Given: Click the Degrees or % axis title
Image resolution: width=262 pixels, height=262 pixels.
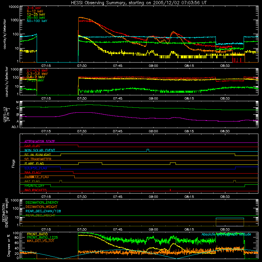Looking at the screenshot, I should click(x=9, y=246).
